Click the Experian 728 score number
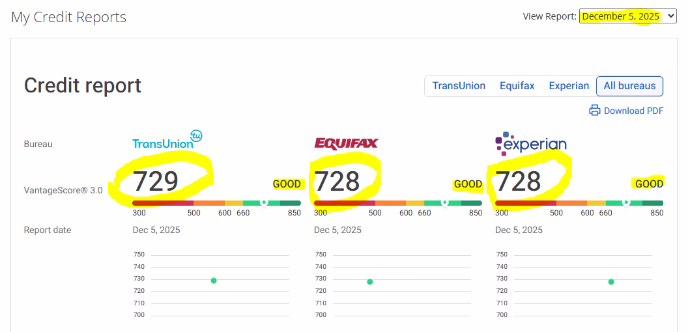 (518, 182)
